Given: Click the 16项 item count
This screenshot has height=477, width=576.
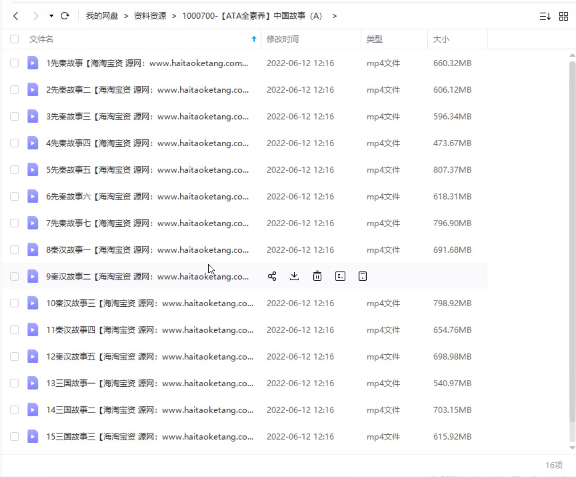Looking at the screenshot, I should pos(554,465).
